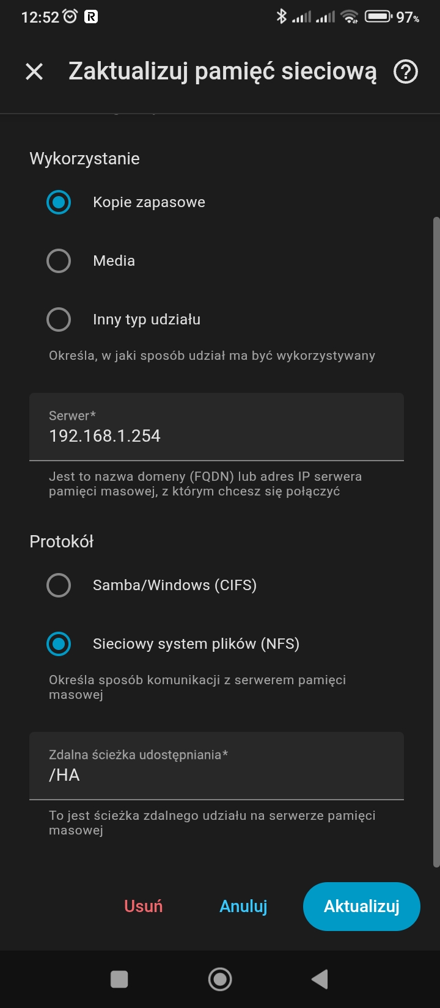Confirm with the Aktualizuj button

(362, 906)
